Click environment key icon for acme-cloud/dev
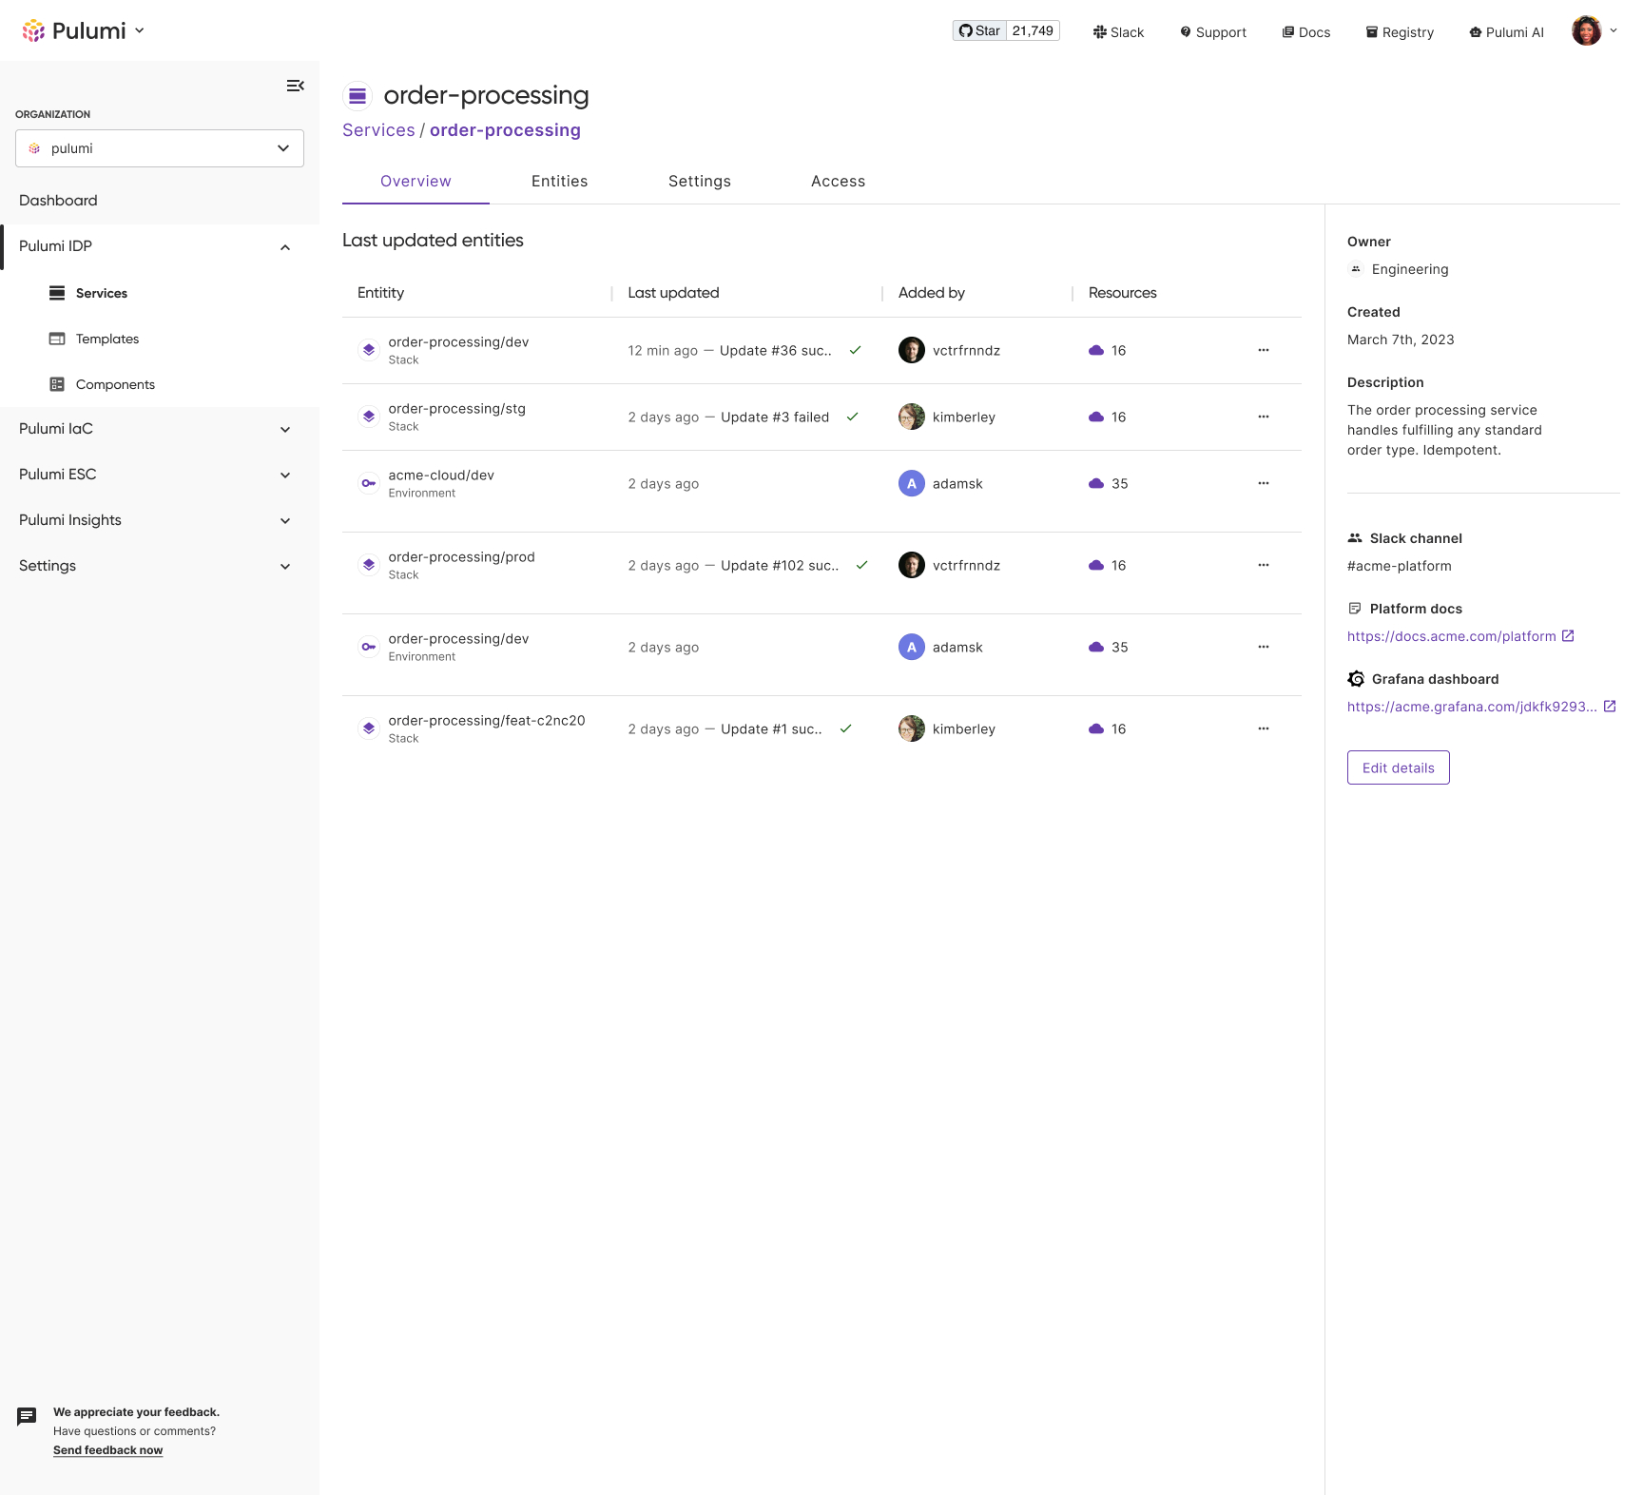 tap(369, 483)
